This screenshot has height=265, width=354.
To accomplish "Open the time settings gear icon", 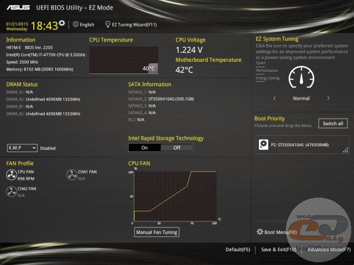I will pos(62,23).
